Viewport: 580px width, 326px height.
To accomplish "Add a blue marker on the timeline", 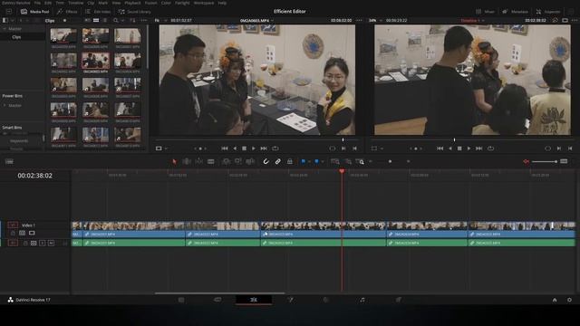I will [316, 161].
